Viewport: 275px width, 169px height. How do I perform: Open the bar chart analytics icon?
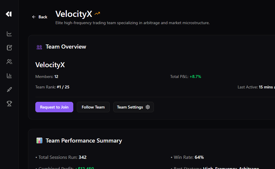pyautogui.click(x=9, y=76)
